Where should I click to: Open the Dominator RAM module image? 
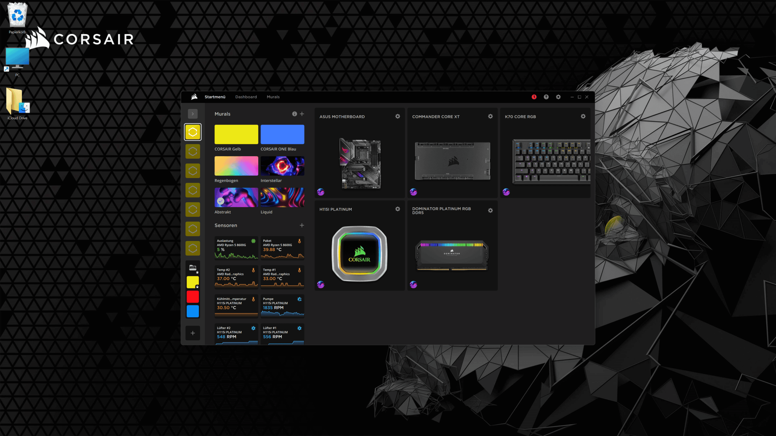452,255
